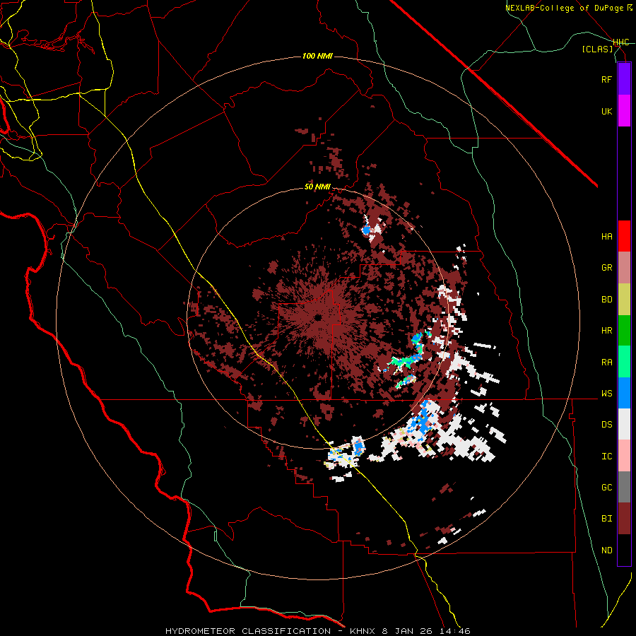Click the WS blue legend swatch
The height and width of the screenshot is (636, 636).
[x=624, y=393]
